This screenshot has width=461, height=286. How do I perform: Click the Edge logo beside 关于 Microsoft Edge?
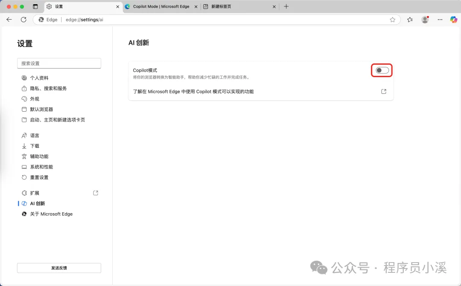pos(24,214)
